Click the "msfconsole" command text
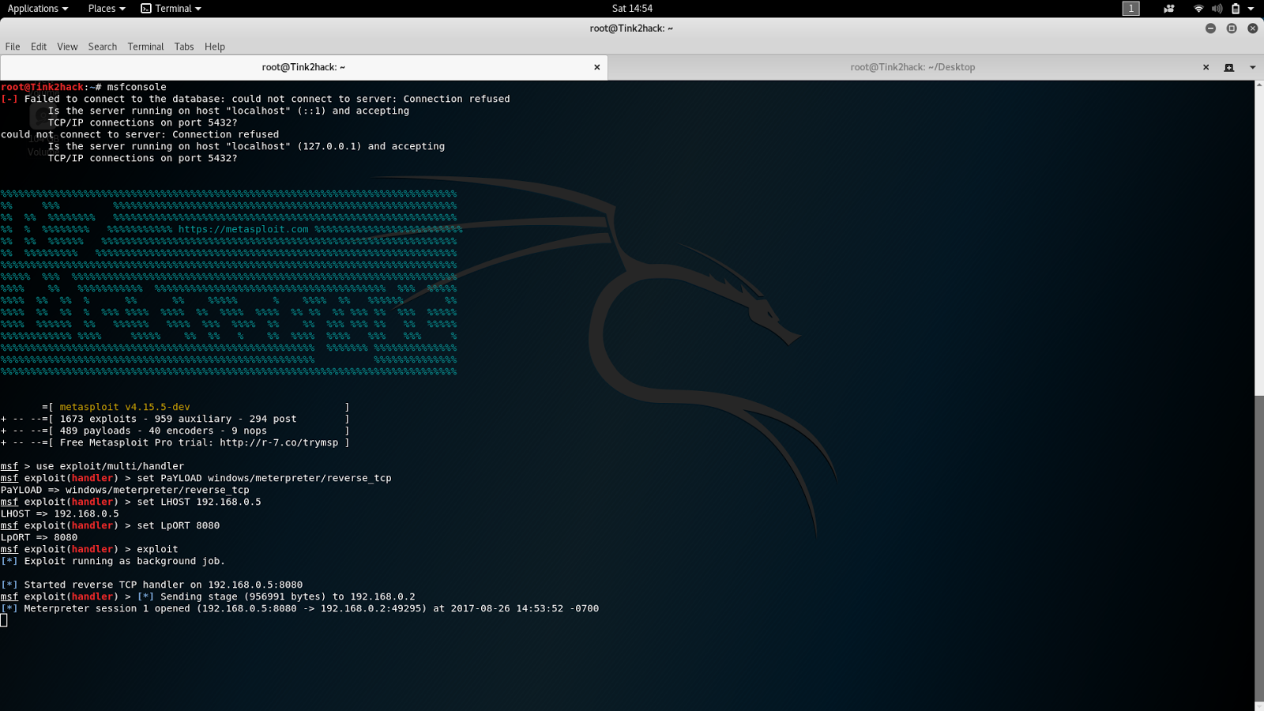Image resolution: width=1264 pixels, height=711 pixels. coord(137,87)
